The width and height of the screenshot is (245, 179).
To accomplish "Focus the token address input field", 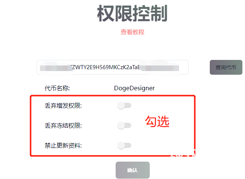I will (x=113, y=67).
